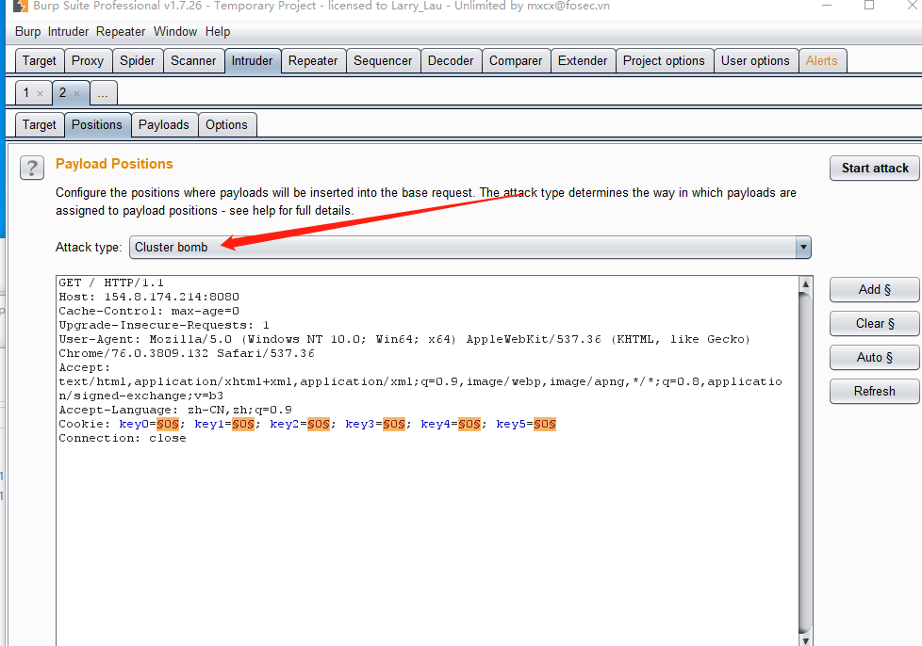Open the Repeater menu
This screenshot has width=922, height=646.
[121, 32]
